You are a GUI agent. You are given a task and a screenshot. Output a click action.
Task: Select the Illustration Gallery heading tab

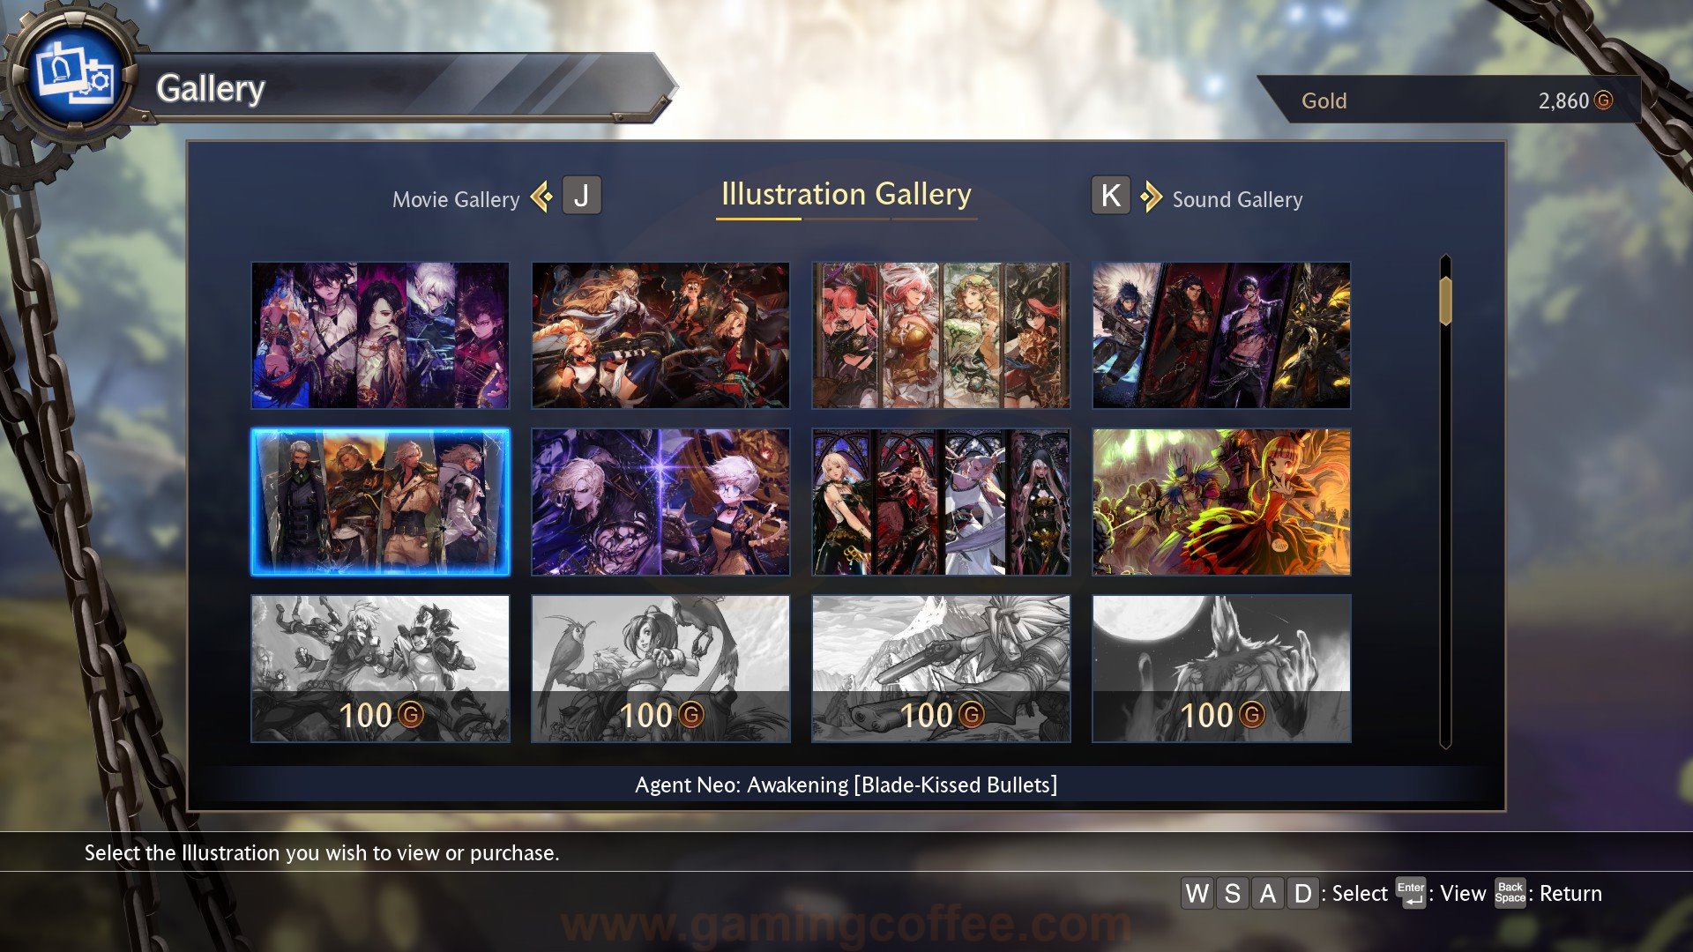(846, 194)
